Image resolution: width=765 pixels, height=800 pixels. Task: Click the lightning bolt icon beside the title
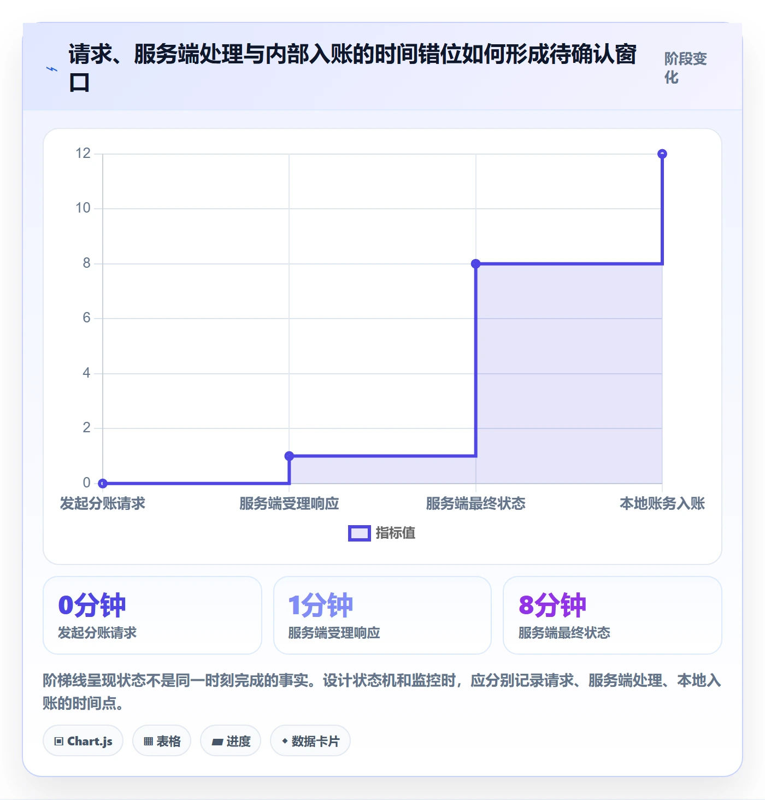[x=52, y=69]
